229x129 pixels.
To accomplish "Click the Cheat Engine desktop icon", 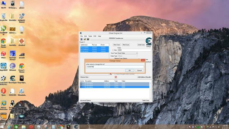I will 13,80.
